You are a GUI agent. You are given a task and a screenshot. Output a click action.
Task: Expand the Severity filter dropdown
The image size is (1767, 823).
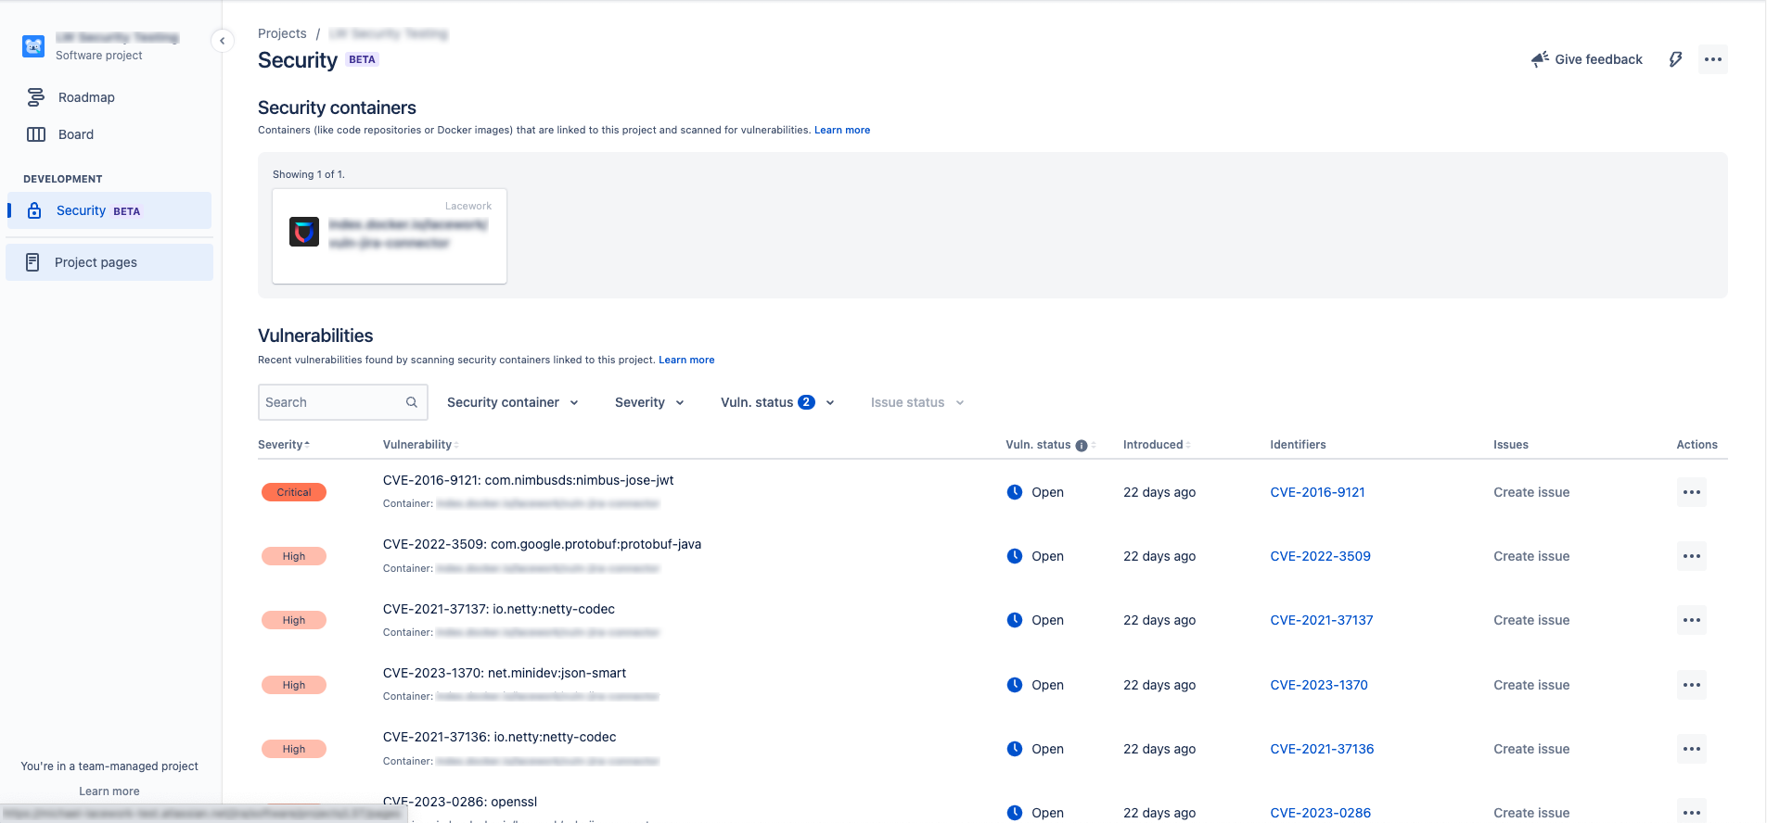click(x=649, y=402)
